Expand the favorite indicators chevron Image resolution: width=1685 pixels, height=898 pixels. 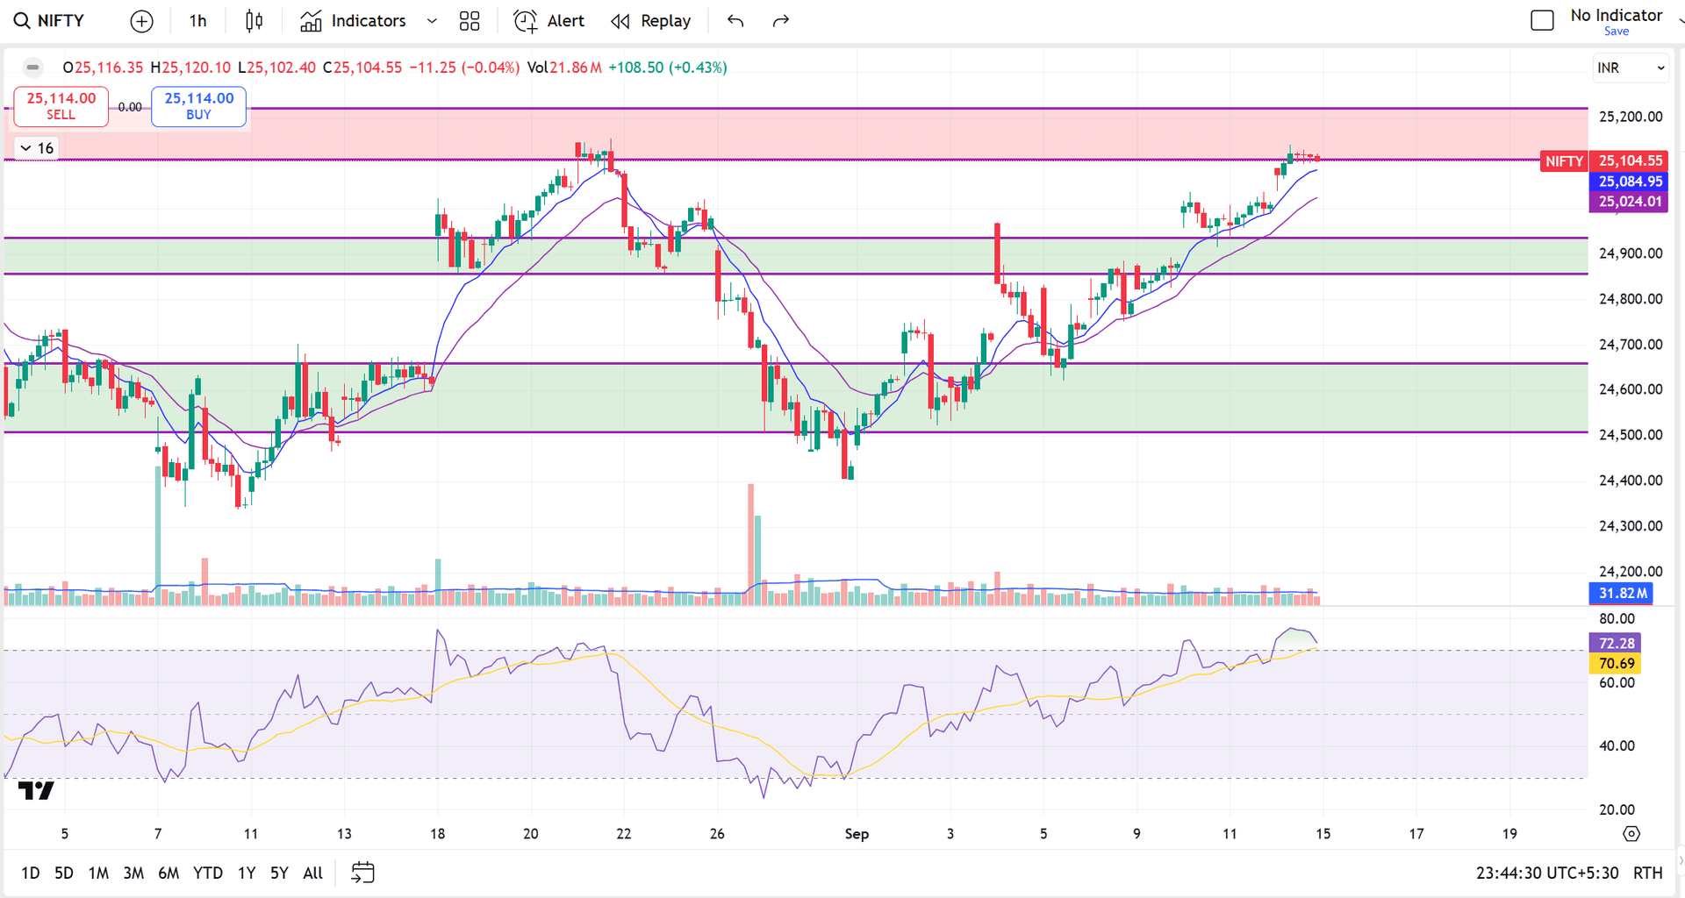coord(432,21)
